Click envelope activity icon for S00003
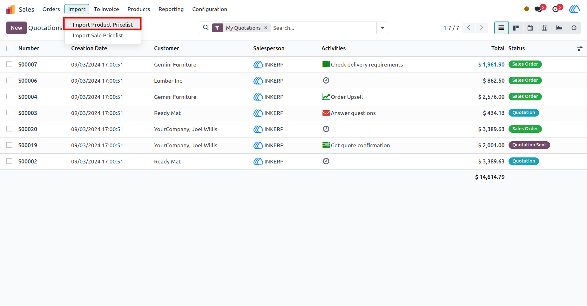 tap(326, 113)
